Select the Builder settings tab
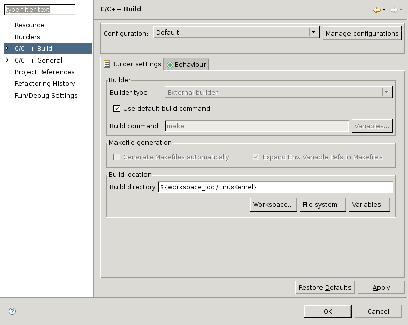 coord(132,64)
